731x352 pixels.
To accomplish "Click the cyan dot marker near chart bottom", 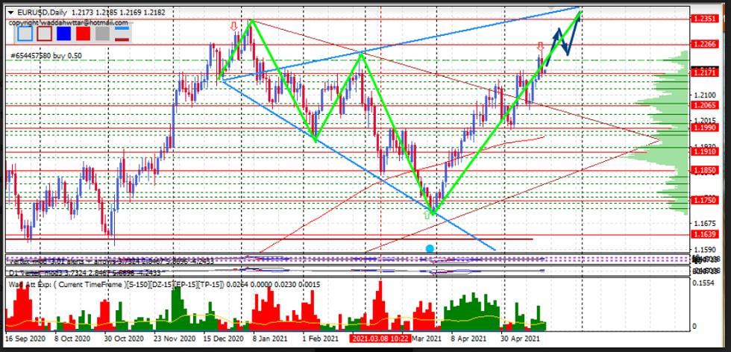I will 430,248.
